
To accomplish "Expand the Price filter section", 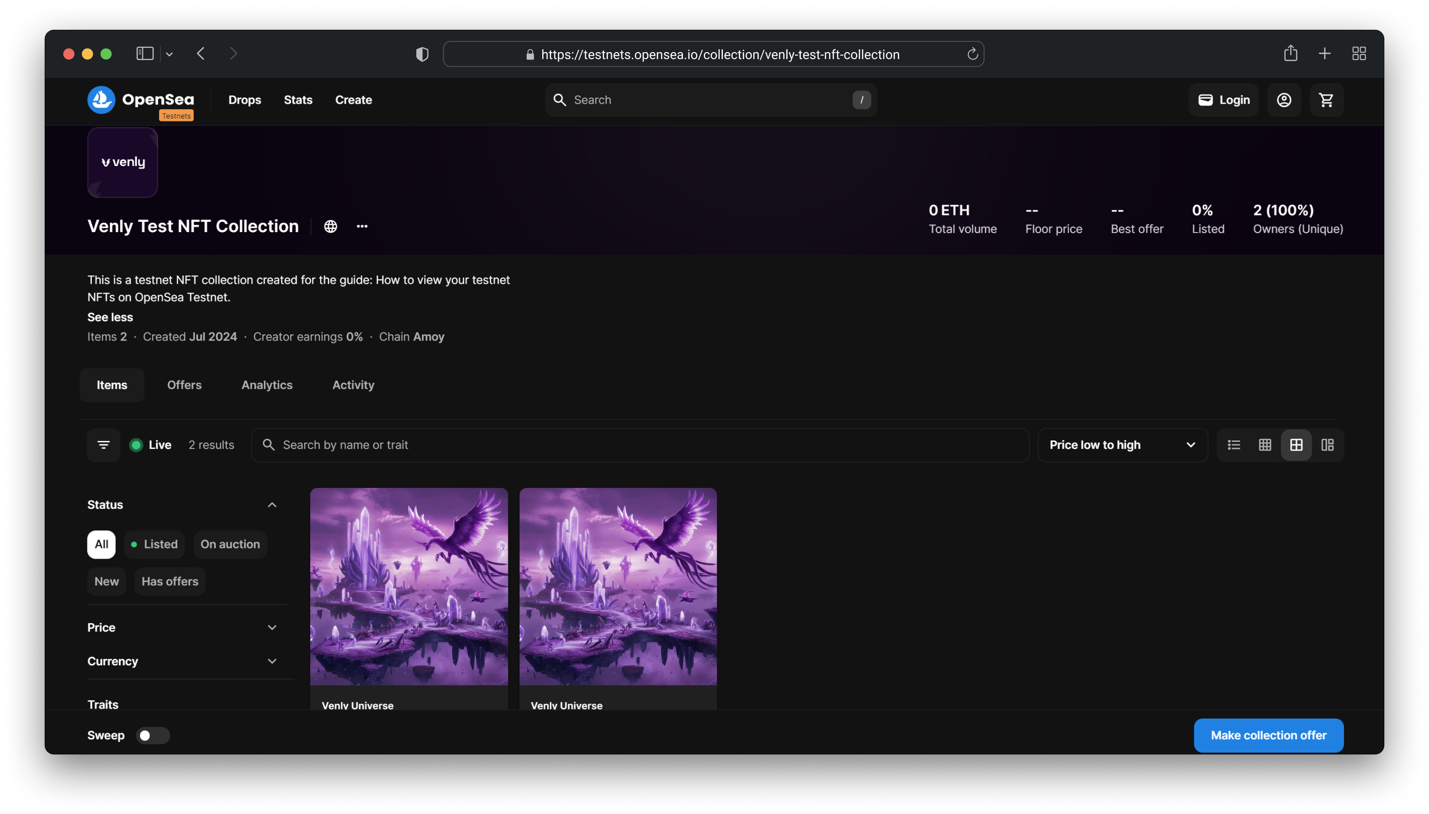I will coord(181,627).
